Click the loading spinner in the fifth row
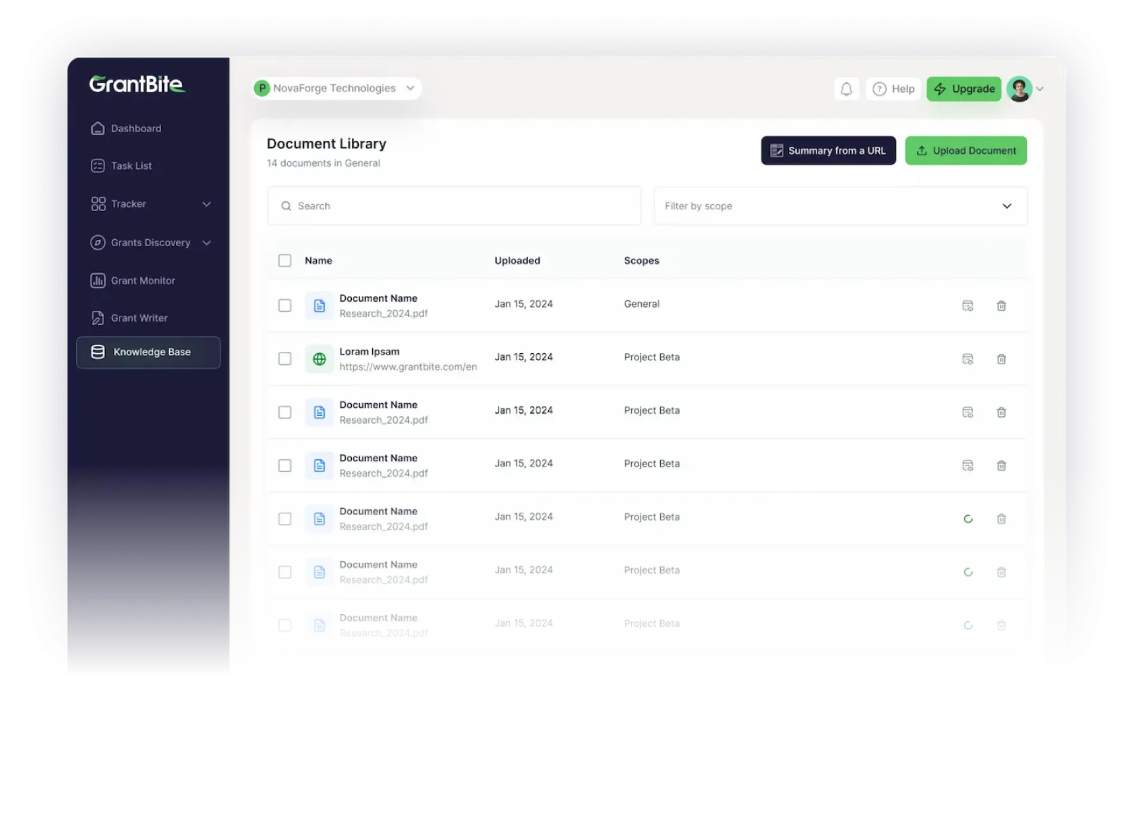This screenshot has width=1126, height=840. click(x=968, y=519)
